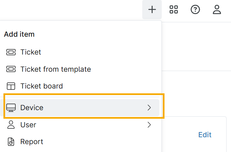Expand the Device submenu arrow
The image size is (231, 152).
coord(149,108)
